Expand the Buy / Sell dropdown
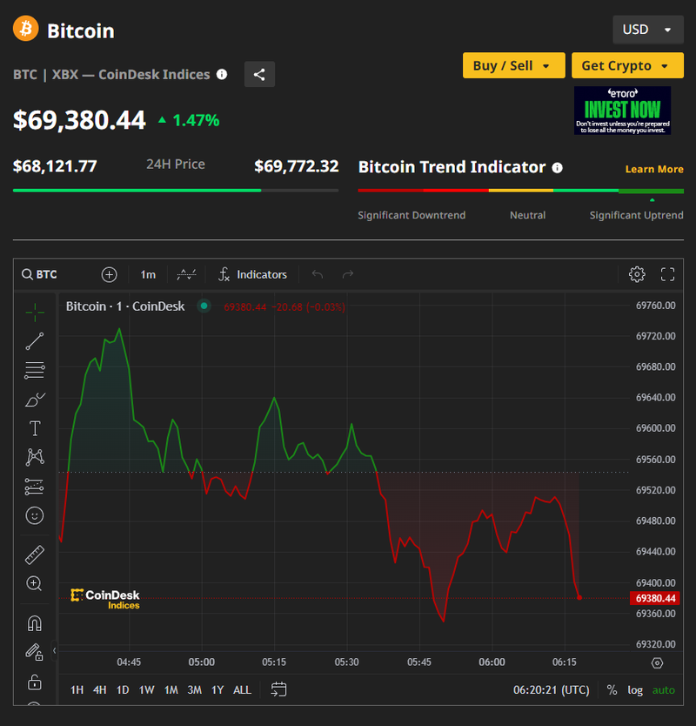The image size is (696, 726). (512, 65)
